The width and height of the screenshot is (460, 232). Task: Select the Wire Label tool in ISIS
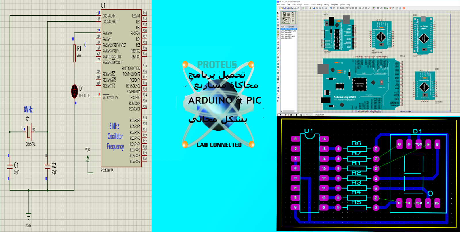coord(278,22)
